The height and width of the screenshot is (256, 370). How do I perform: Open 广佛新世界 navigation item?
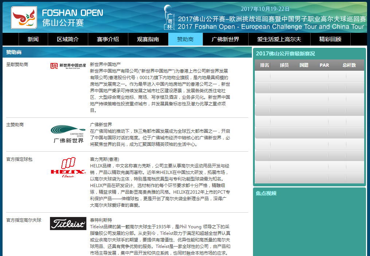(x=226, y=39)
